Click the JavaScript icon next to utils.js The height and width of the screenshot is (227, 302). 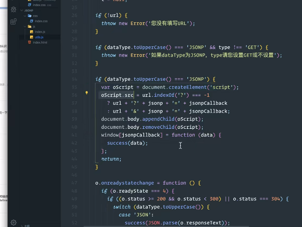31,37
